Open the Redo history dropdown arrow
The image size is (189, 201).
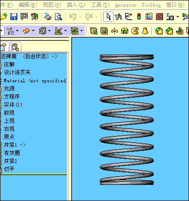pos(96,17)
